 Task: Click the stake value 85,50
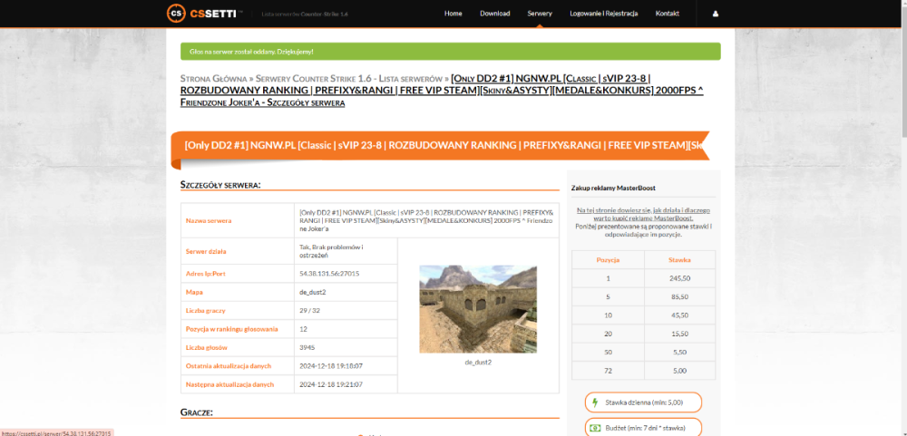pos(679,296)
